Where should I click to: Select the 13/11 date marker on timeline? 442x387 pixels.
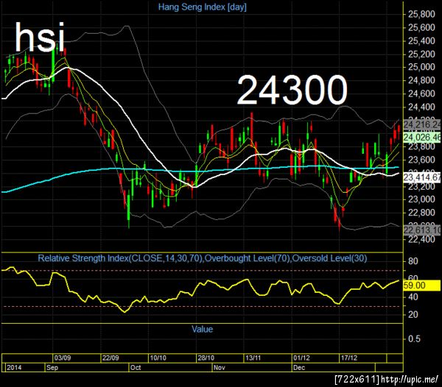pyautogui.click(x=253, y=358)
